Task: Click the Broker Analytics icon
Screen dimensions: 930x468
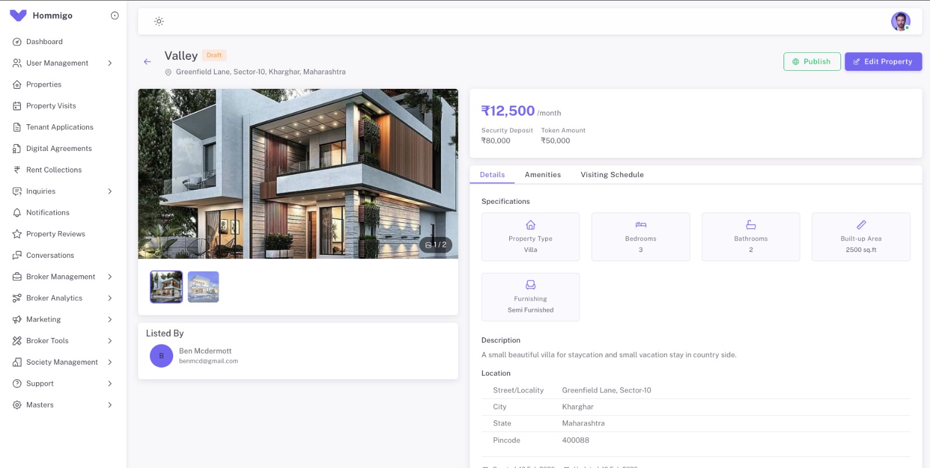Action: 17,298
